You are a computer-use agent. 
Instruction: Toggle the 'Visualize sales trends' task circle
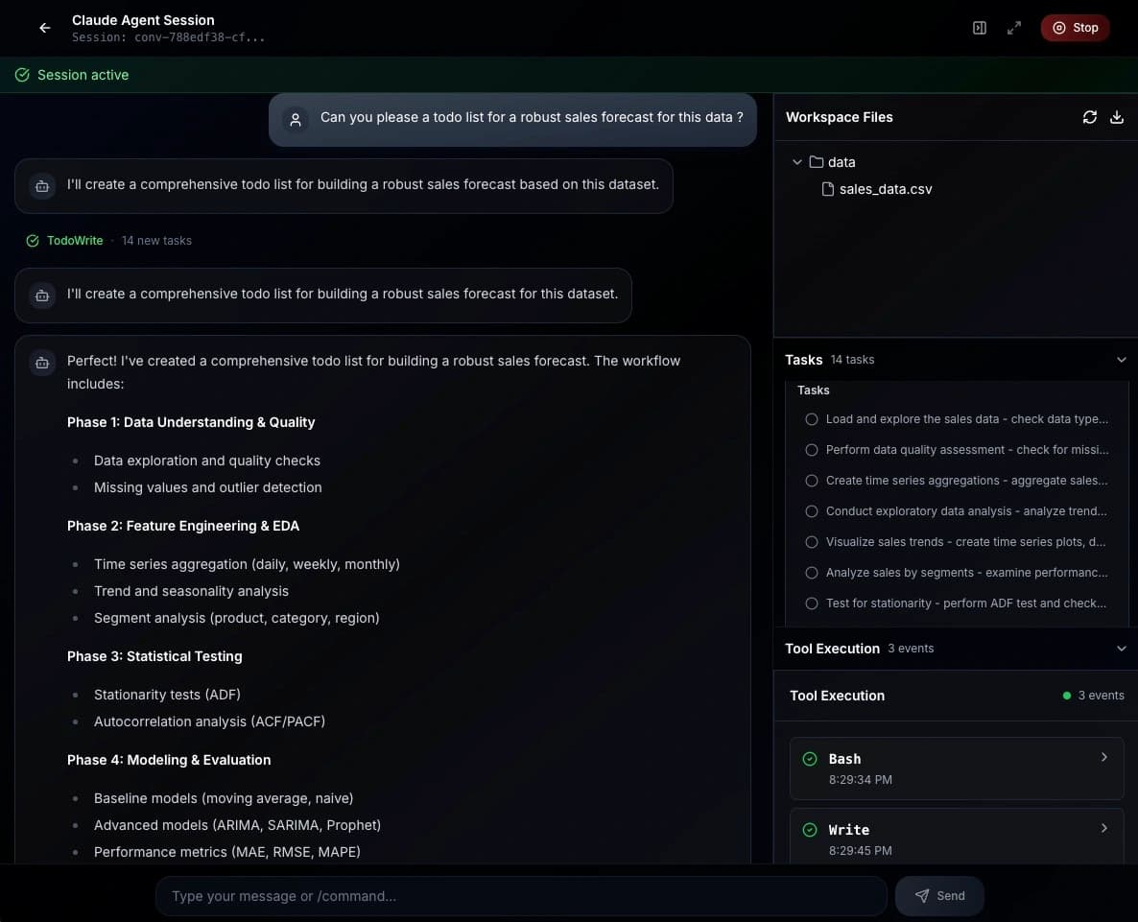click(812, 541)
